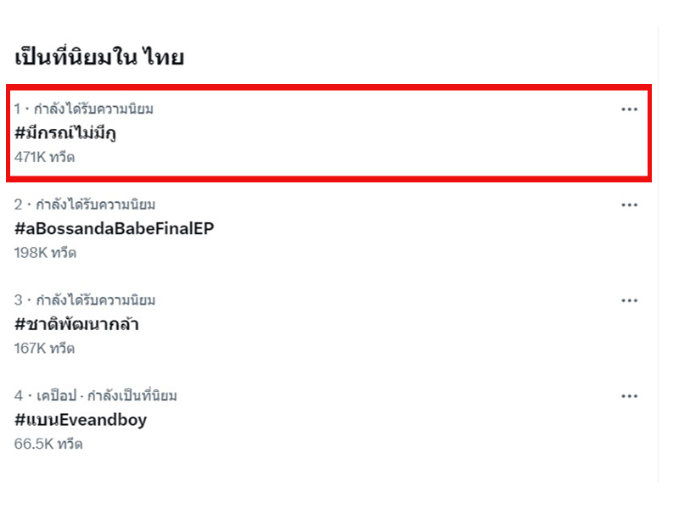Open the #ชาติพัฒนากล้า hashtag
The width and height of the screenshot is (679, 509).
click(76, 324)
